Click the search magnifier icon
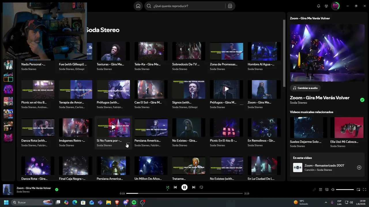Screen dimensions: 369x207 149,6
